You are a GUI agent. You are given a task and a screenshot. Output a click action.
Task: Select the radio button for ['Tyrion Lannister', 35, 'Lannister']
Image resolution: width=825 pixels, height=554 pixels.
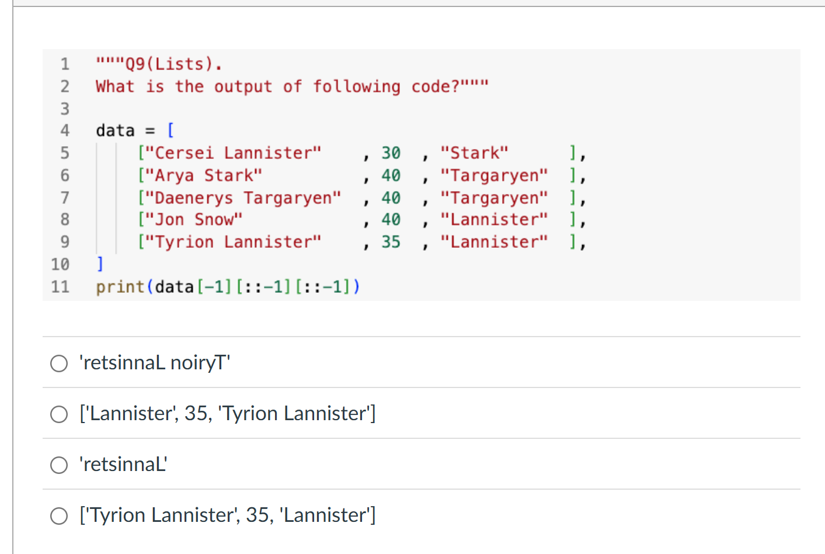click(x=58, y=515)
